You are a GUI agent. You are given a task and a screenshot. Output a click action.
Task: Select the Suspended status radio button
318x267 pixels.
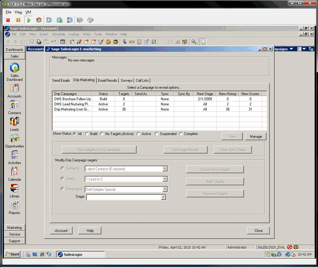tap(156, 134)
